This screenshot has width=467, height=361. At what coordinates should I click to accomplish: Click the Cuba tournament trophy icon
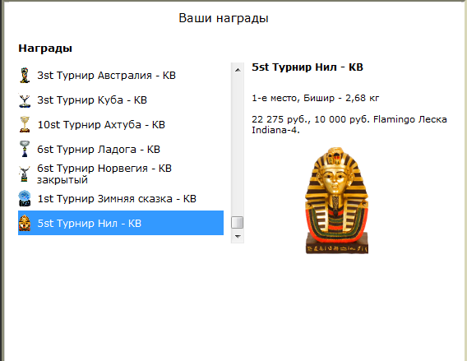[x=25, y=100]
